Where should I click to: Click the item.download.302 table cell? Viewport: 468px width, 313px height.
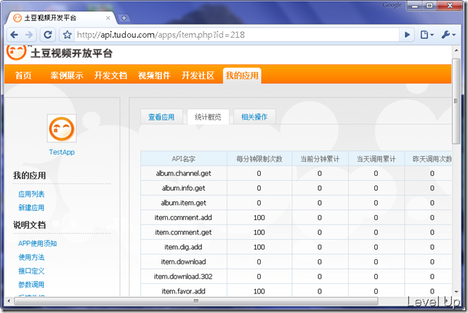tap(184, 276)
